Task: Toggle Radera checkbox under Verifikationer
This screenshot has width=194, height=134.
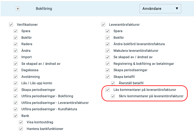Action: [15, 44]
